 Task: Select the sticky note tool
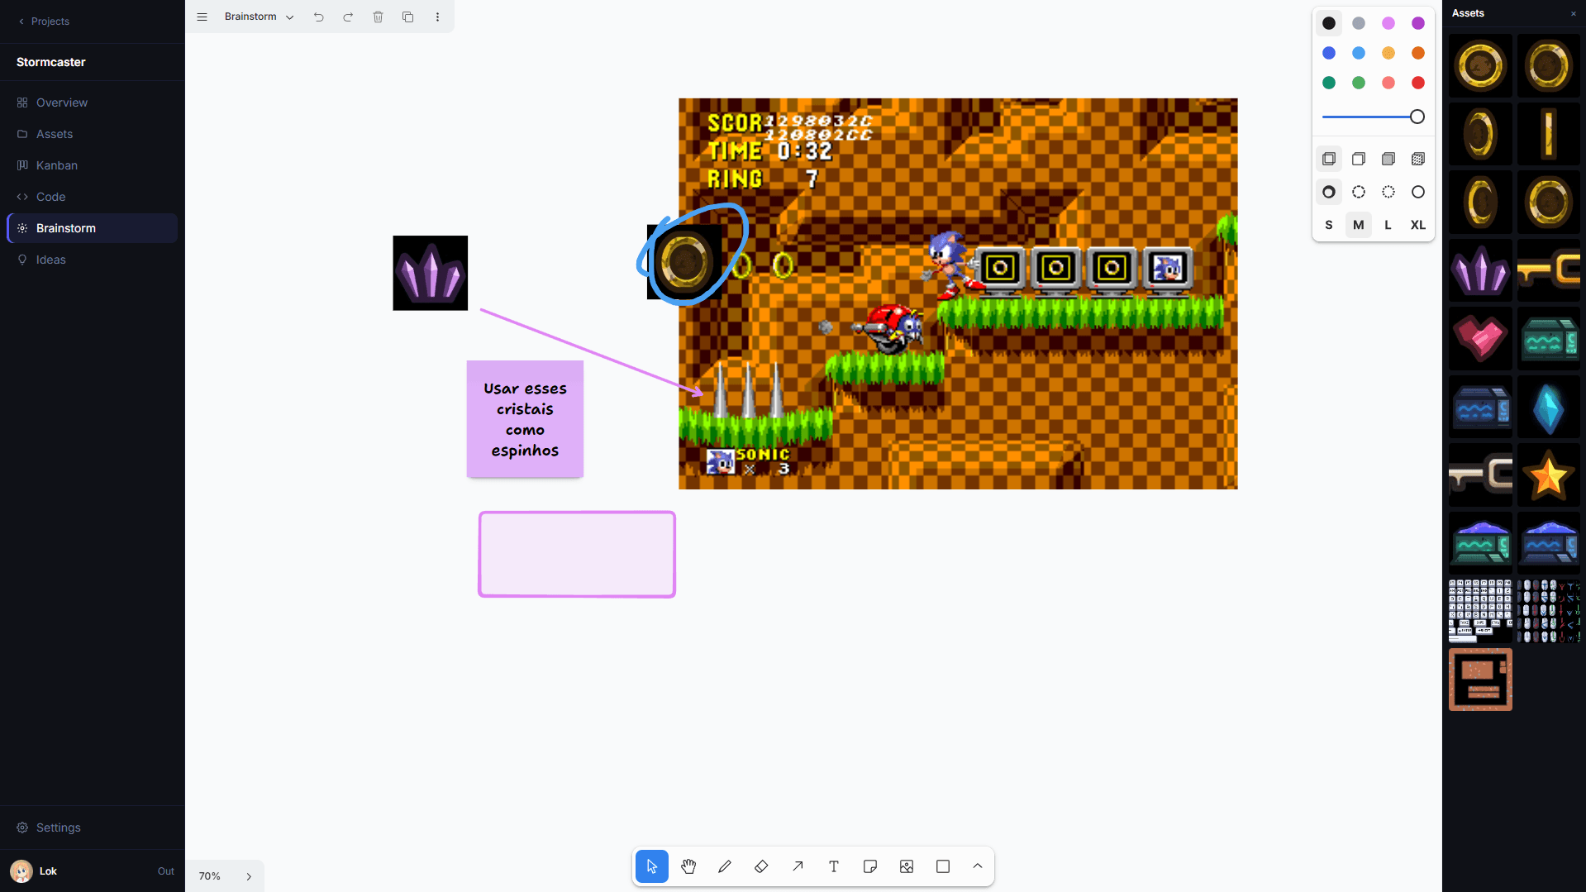pyautogui.click(x=870, y=866)
